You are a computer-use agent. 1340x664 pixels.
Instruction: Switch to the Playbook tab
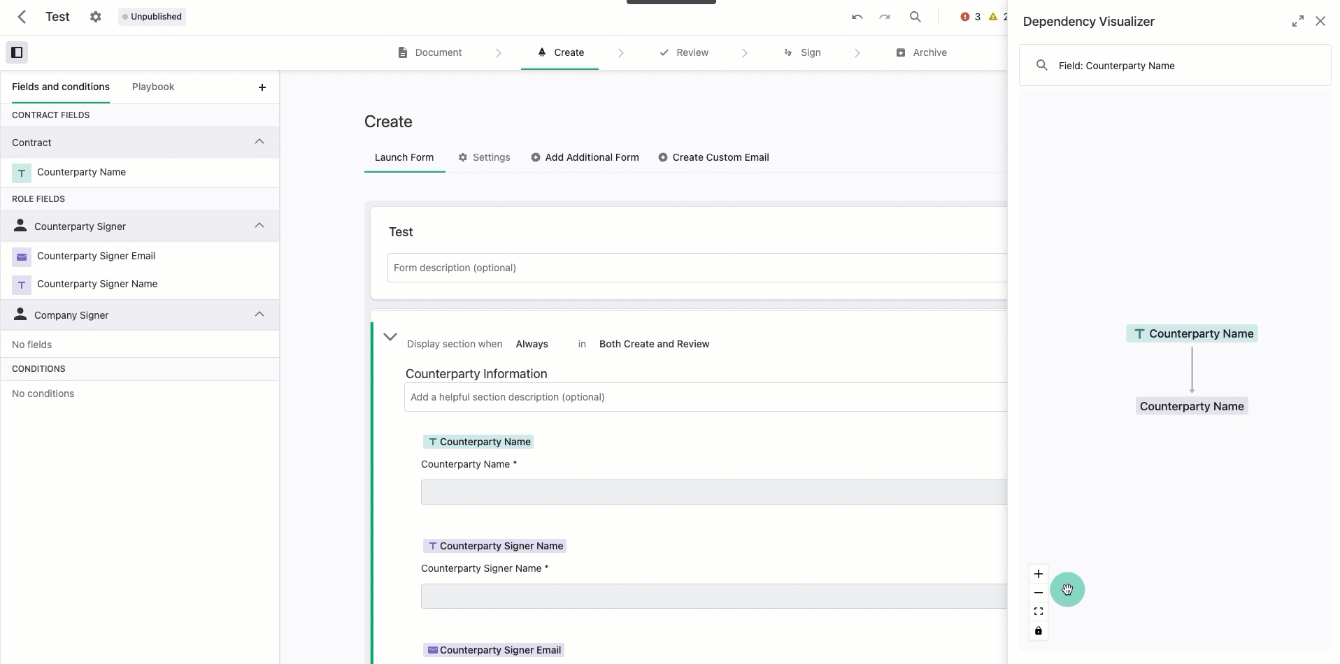coord(153,87)
